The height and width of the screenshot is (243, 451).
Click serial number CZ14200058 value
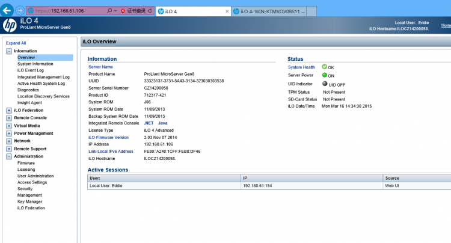[x=156, y=88]
